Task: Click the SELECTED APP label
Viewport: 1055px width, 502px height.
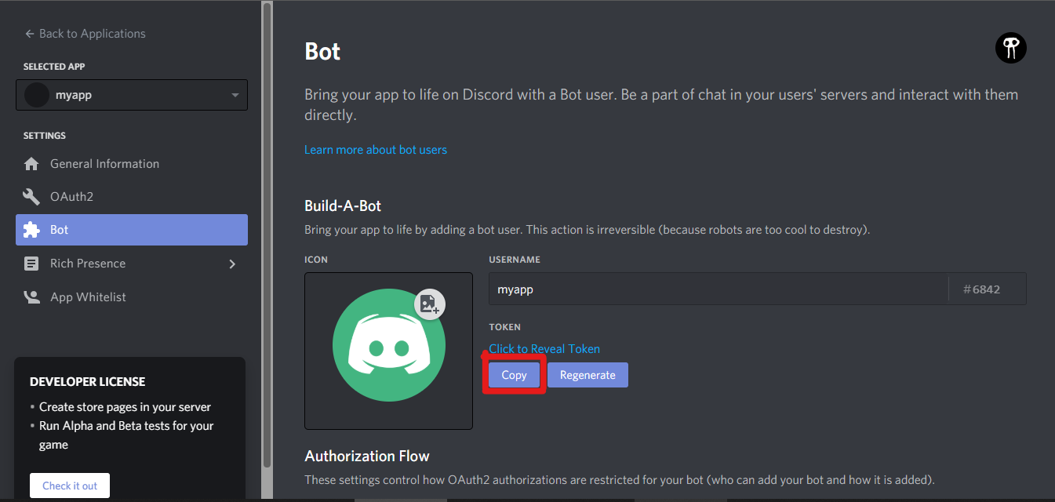Action: (x=54, y=67)
